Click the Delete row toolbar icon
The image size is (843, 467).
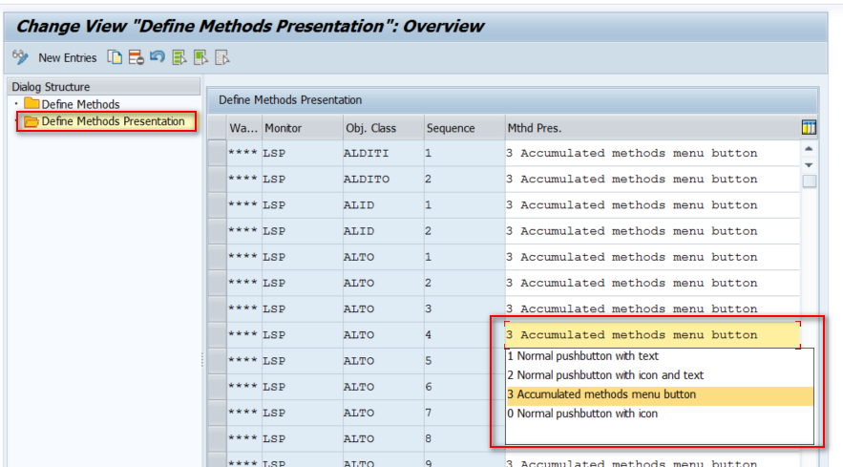tap(136, 57)
